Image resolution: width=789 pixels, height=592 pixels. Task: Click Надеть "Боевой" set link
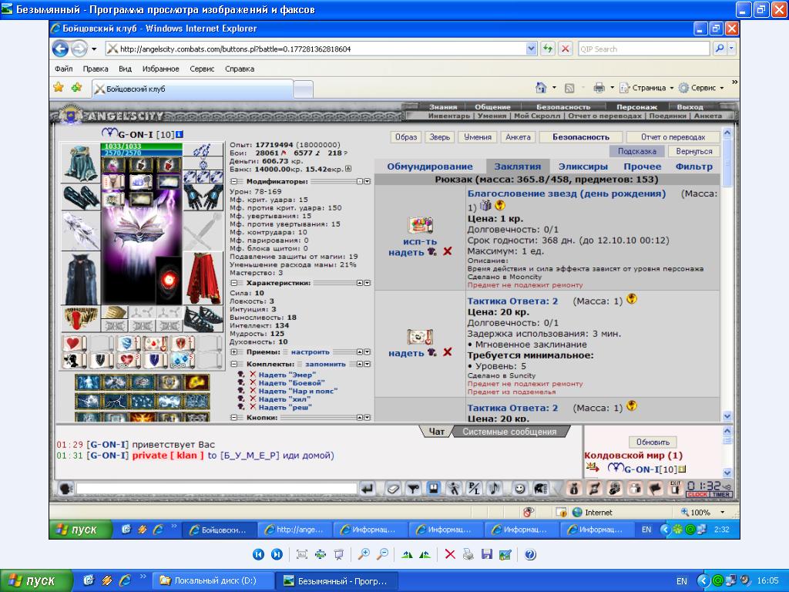(x=291, y=382)
